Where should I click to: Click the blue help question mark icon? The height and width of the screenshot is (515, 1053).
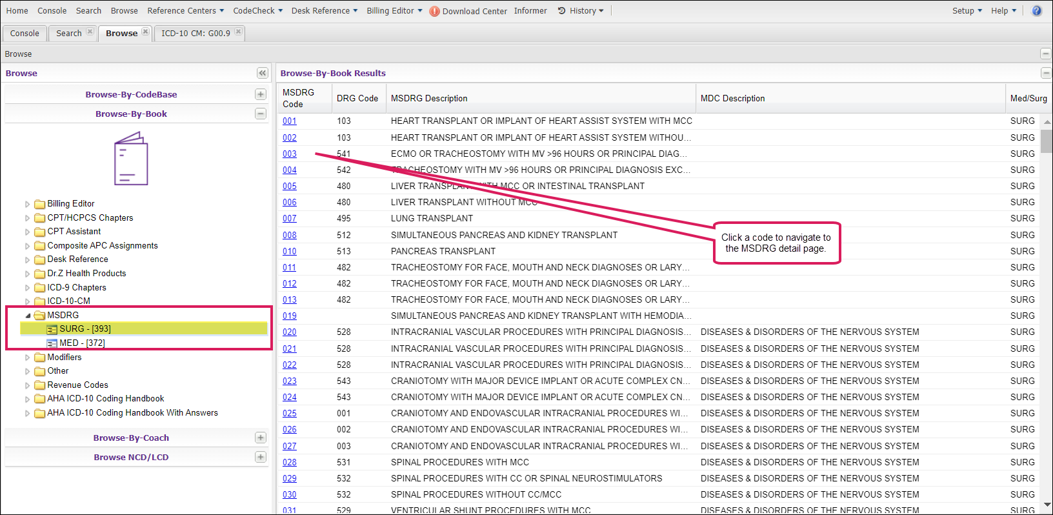[1036, 11]
